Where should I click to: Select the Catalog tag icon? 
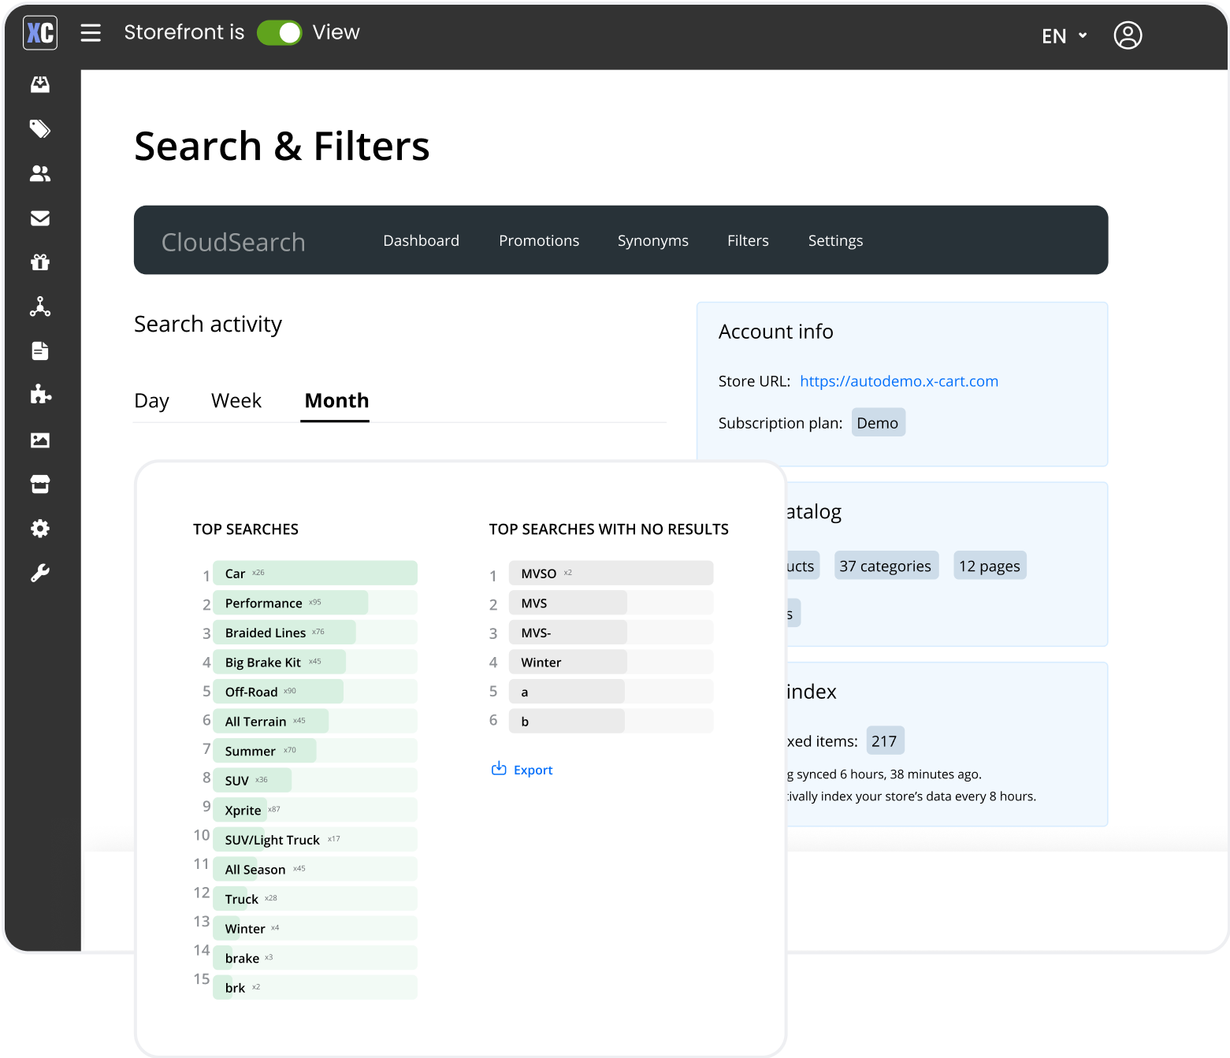point(40,128)
